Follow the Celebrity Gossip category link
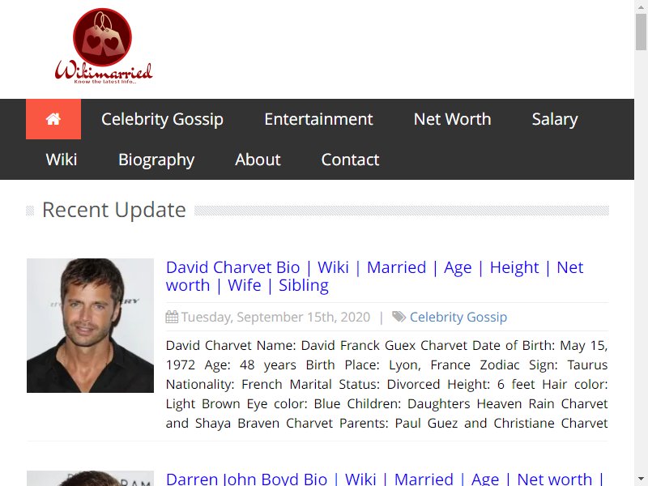648x486 pixels. 458,317
